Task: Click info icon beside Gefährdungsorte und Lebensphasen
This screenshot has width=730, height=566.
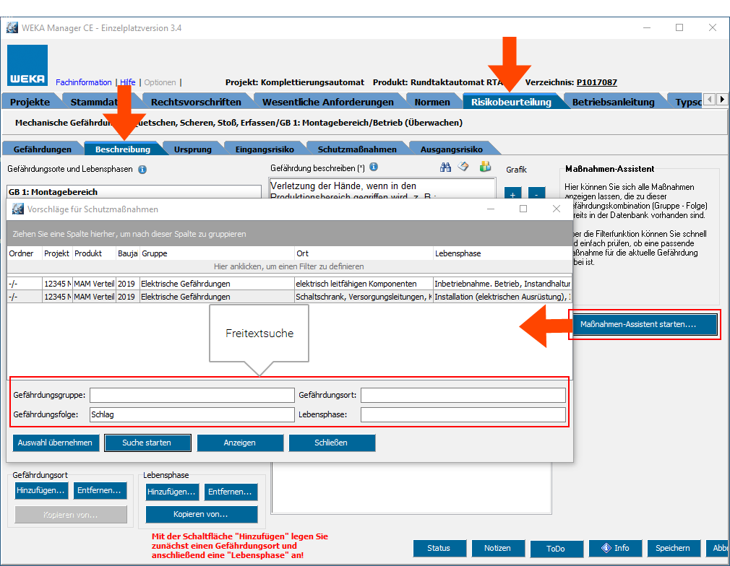Action: 142,170
